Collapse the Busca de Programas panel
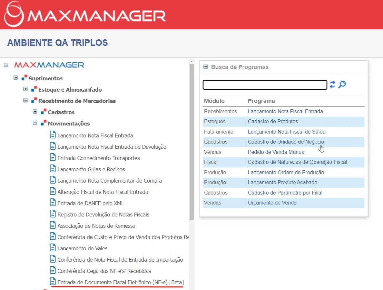The width and height of the screenshot is (383, 290). click(x=206, y=67)
